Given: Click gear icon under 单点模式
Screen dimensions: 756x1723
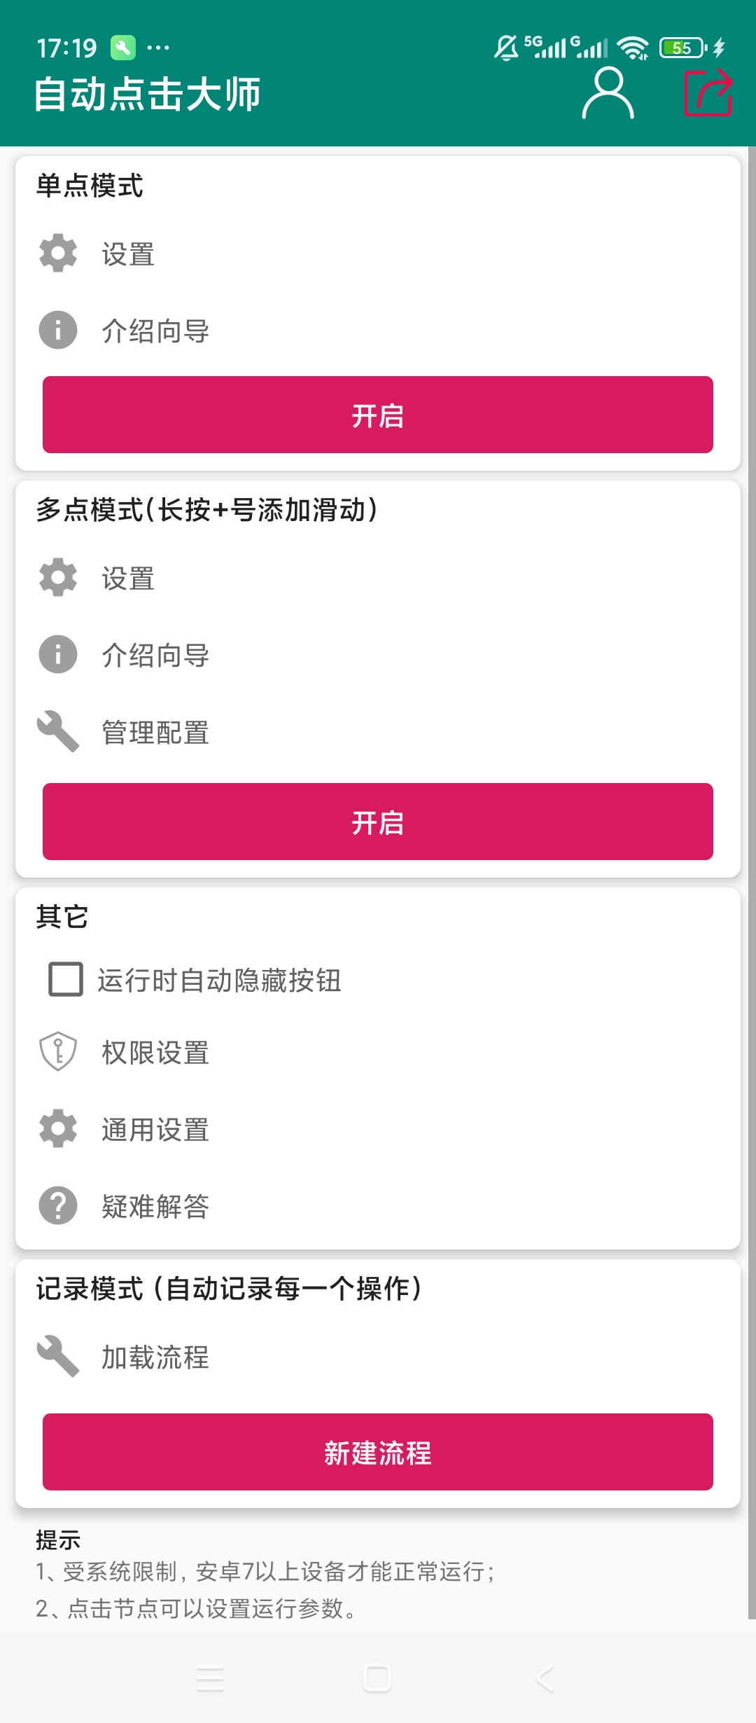Looking at the screenshot, I should [x=58, y=253].
